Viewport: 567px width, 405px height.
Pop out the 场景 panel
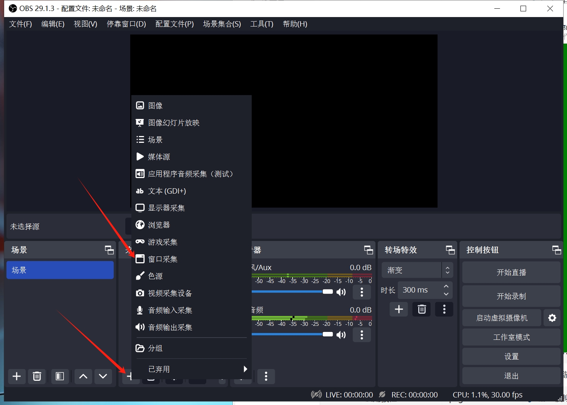point(109,250)
